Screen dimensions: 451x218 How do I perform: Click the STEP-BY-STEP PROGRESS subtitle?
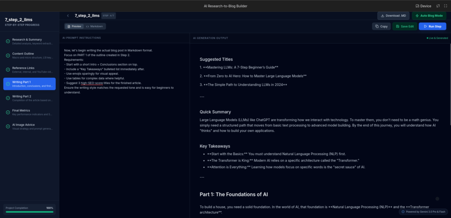coord(22,25)
